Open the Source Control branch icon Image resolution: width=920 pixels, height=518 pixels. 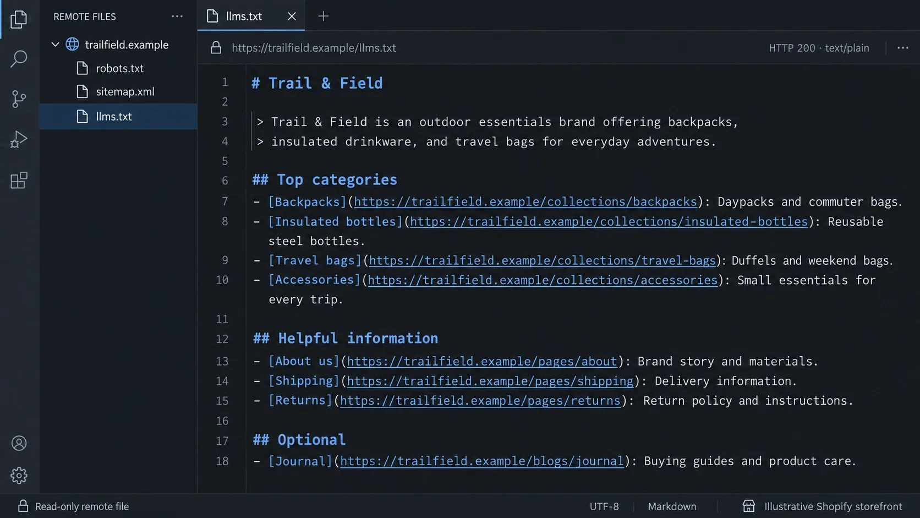click(19, 99)
